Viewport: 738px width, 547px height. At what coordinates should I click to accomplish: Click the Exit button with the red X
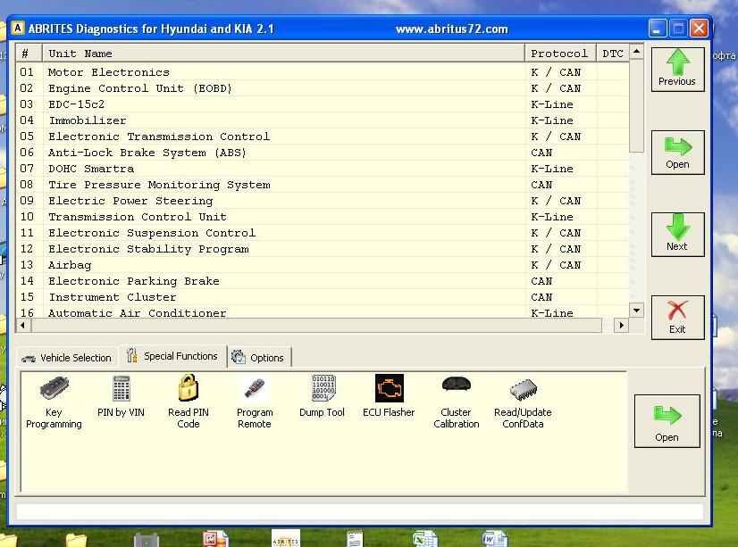tap(677, 317)
